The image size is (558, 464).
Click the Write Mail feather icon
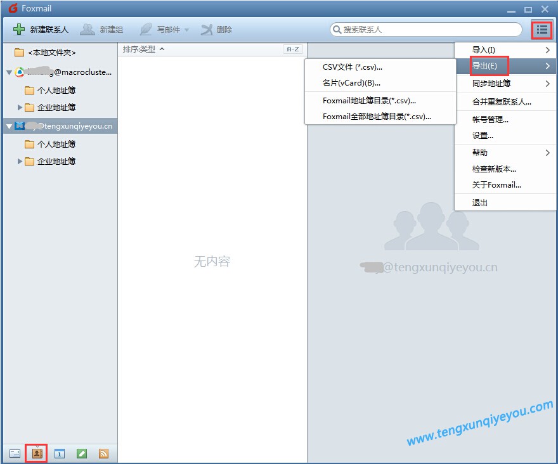pos(146,30)
